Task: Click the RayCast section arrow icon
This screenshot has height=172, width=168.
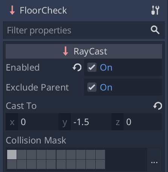Action: [x=66, y=51]
